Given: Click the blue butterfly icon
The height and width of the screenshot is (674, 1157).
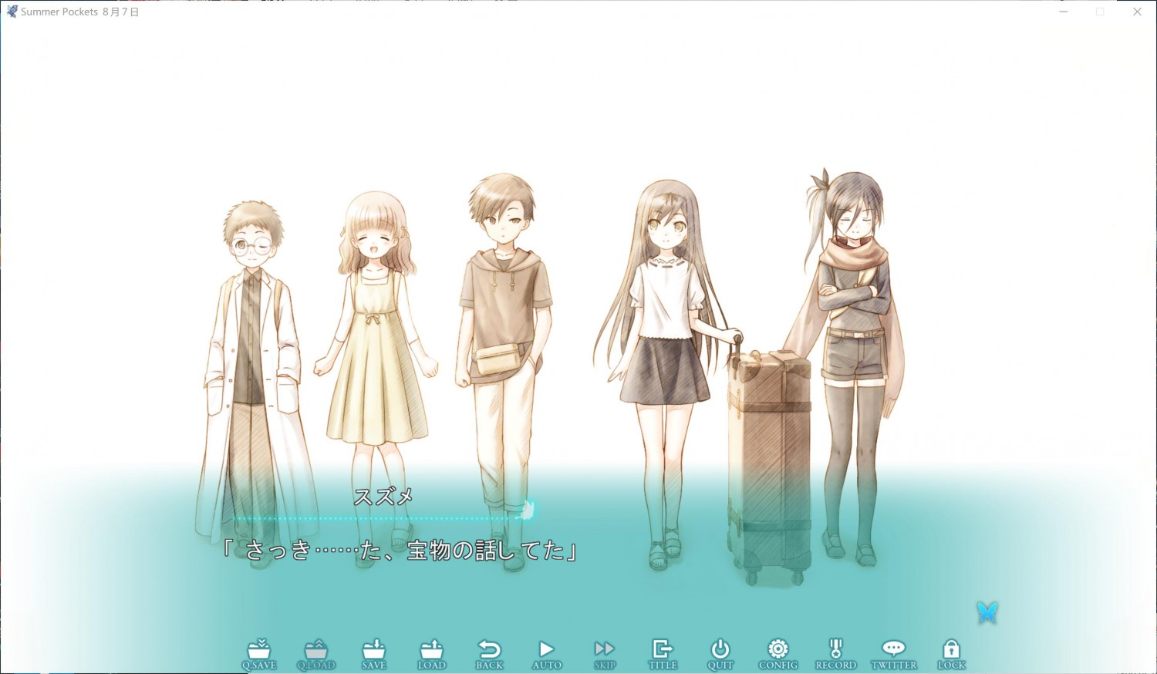Looking at the screenshot, I should coord(987,613).
